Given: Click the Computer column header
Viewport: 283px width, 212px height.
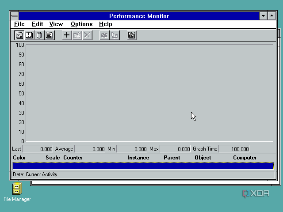Looking at the screenshot, I should pos(245,158).
